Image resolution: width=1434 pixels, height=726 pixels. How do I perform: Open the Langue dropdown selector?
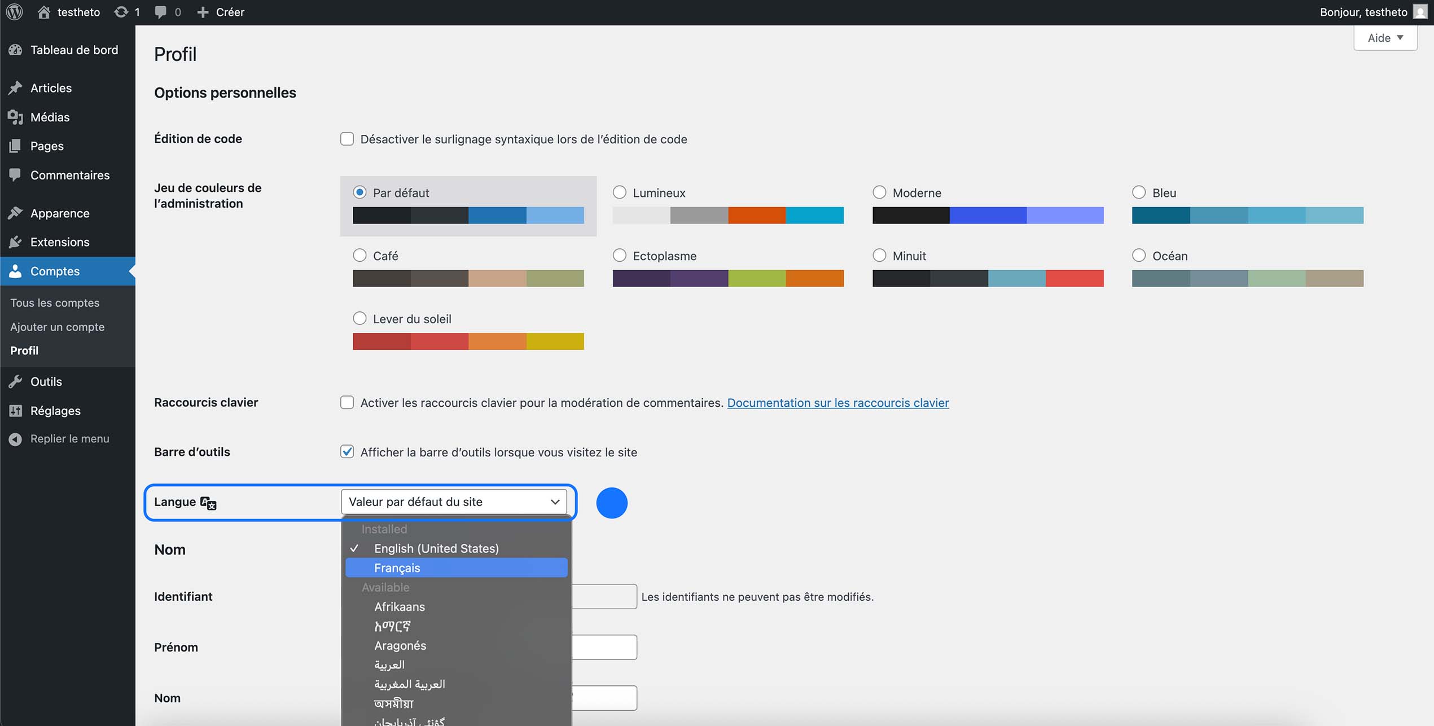click(x=455, y=501)
